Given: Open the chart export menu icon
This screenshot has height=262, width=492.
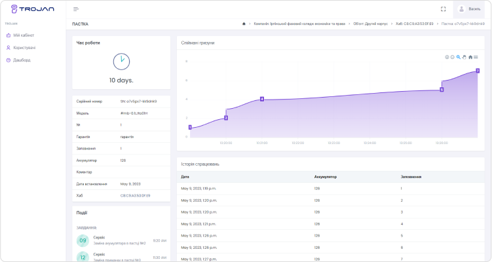Looking at the screenshot, I should (476, 57).
